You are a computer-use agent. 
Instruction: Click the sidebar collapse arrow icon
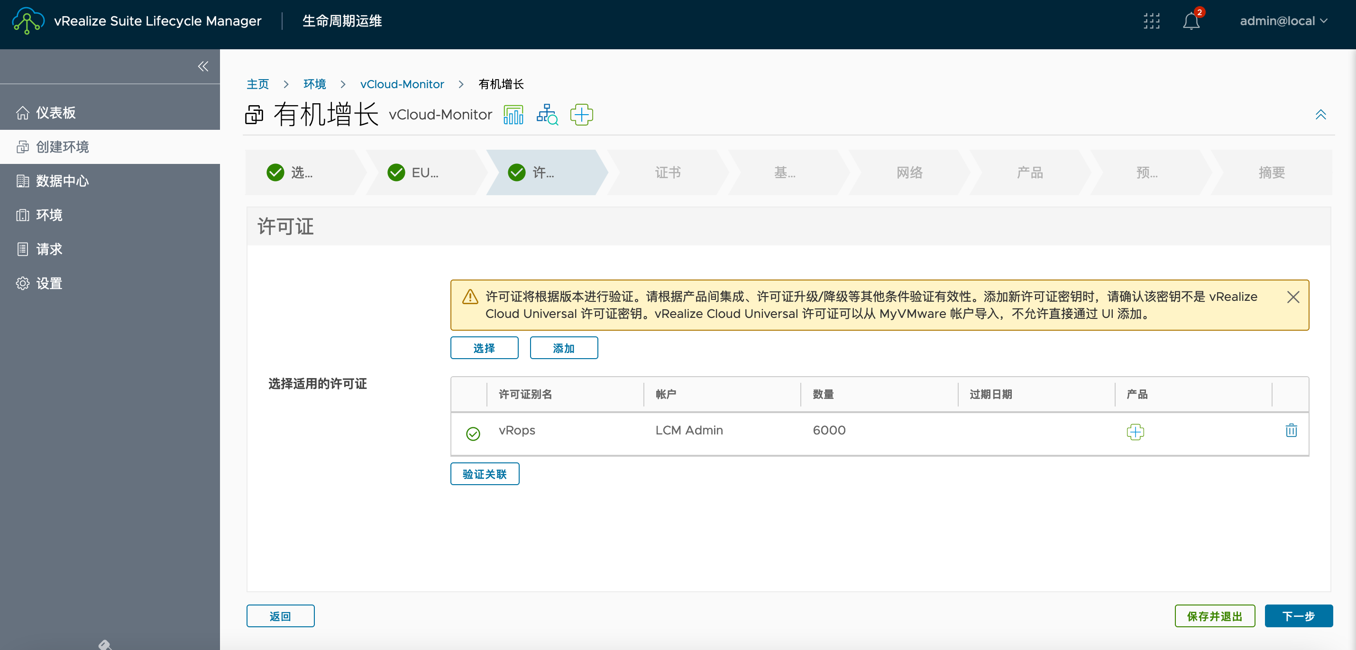[203, 66]
